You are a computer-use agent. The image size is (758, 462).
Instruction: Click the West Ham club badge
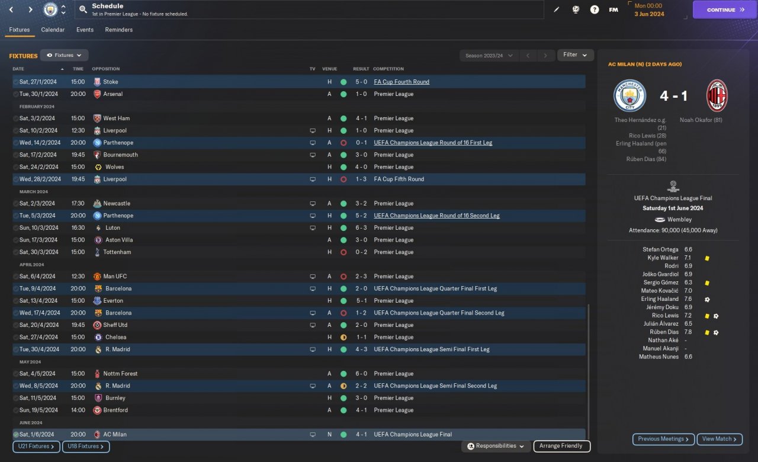tap(97, 118)
